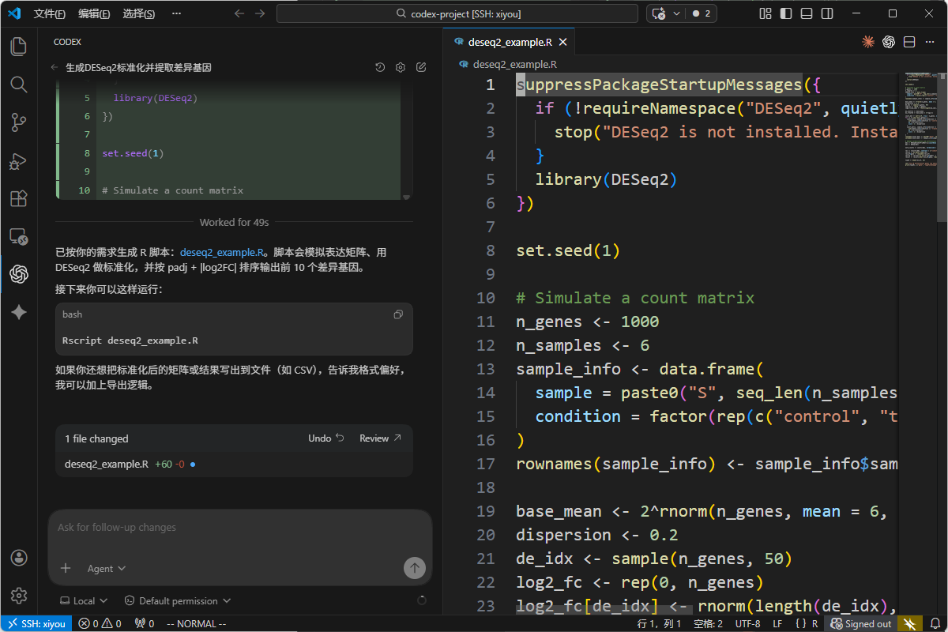Focus the Ask for follow-up changes input
948x632 pixels.
click(x=240, y=528)
